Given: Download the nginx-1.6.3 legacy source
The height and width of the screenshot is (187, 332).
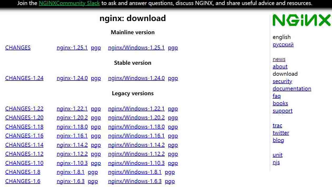Looking at the screenshot, I should point(71,181).
